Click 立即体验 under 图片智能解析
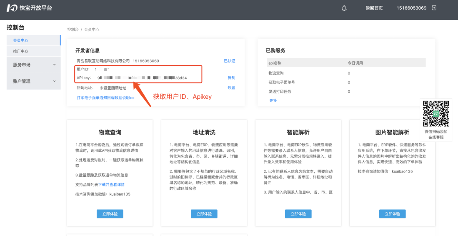458x236 pixels. click(x=392, y=214)
